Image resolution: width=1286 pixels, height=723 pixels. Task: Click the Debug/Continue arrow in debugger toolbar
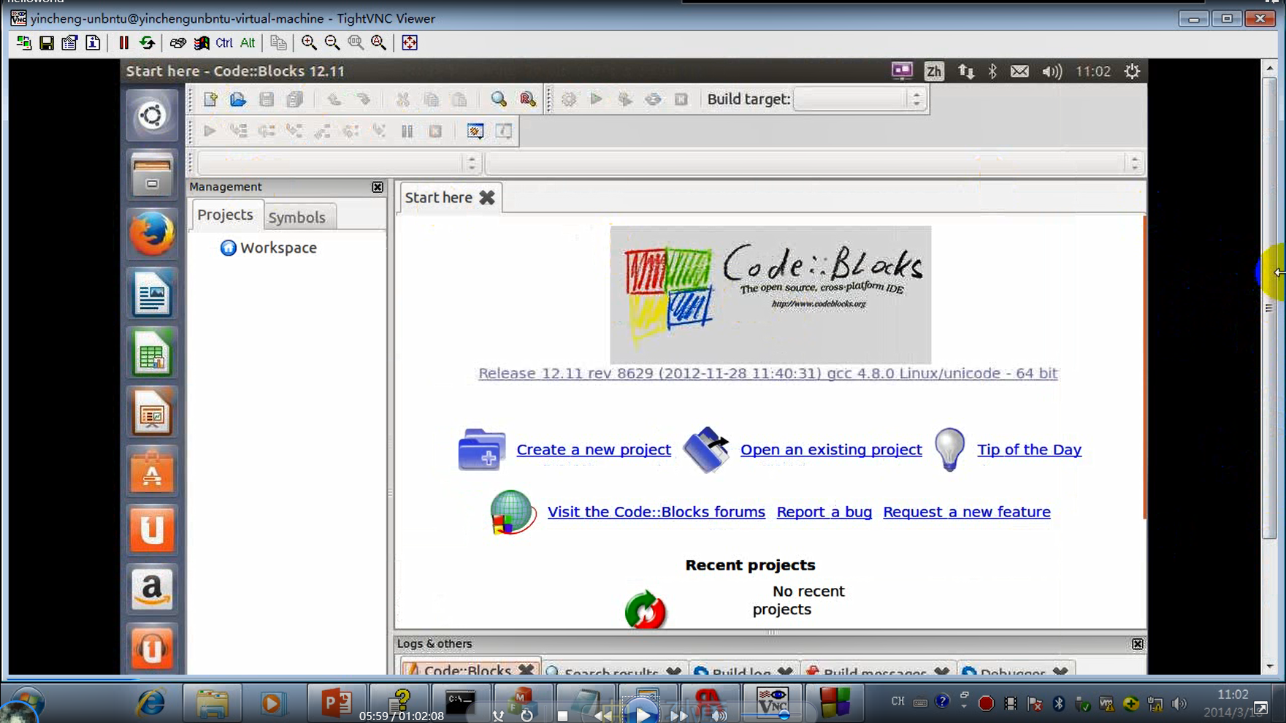point(210,131)
